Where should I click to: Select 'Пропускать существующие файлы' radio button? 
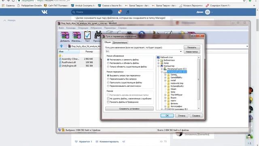click(x=108, y=82)
